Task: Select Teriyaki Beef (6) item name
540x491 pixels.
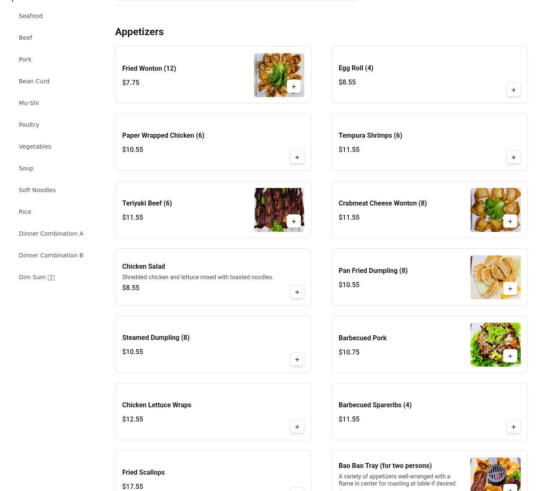Action: 147,203
